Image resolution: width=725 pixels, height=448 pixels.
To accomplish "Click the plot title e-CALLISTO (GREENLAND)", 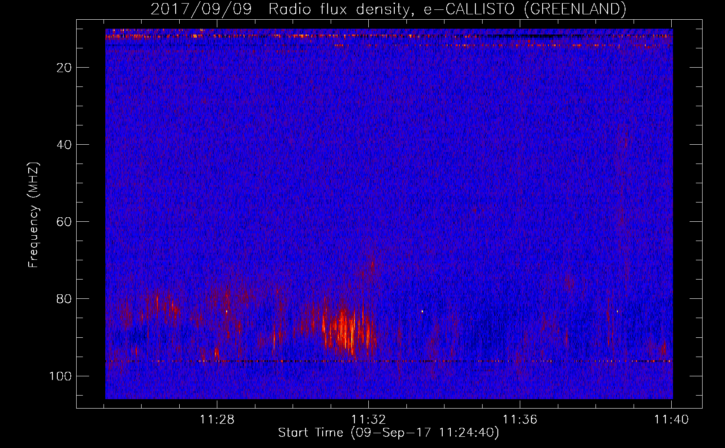I will pyautogui.click(x=524, y=9).
